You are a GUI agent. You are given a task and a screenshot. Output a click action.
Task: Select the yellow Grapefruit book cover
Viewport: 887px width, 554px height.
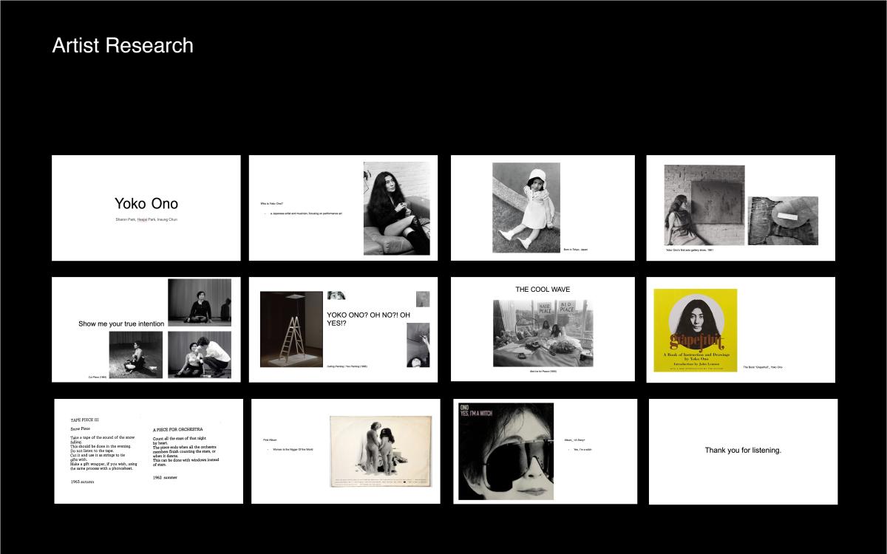(x=695, y=329)
